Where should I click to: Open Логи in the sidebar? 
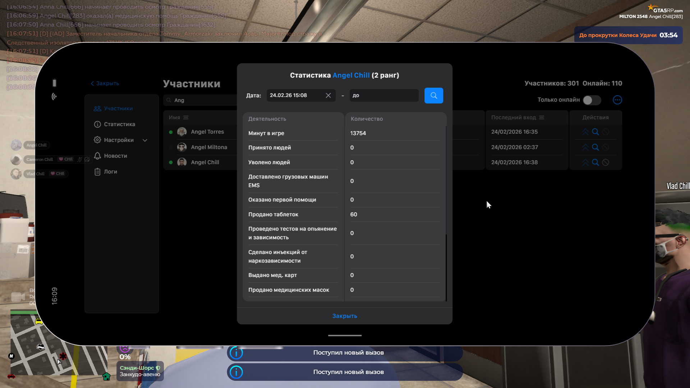tap(110, 172)
